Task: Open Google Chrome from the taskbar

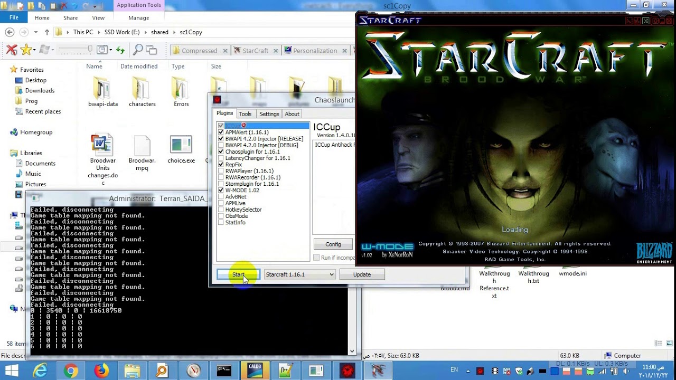Action: pos(71,370)
